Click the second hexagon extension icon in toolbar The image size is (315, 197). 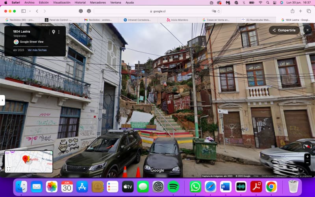pos(89,11)
